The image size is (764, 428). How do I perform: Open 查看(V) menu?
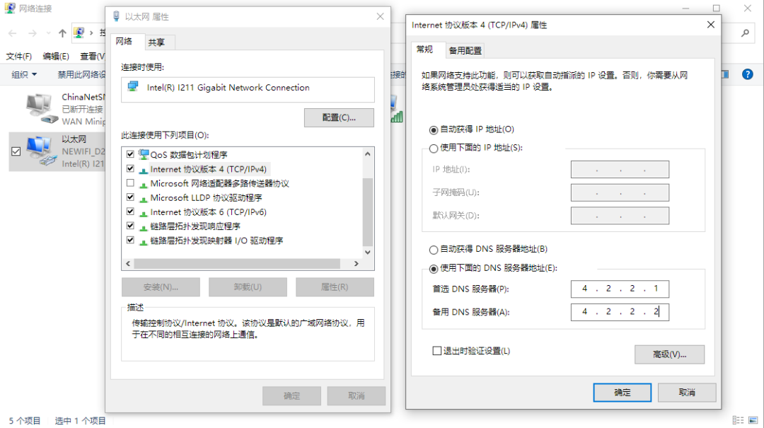93,56
